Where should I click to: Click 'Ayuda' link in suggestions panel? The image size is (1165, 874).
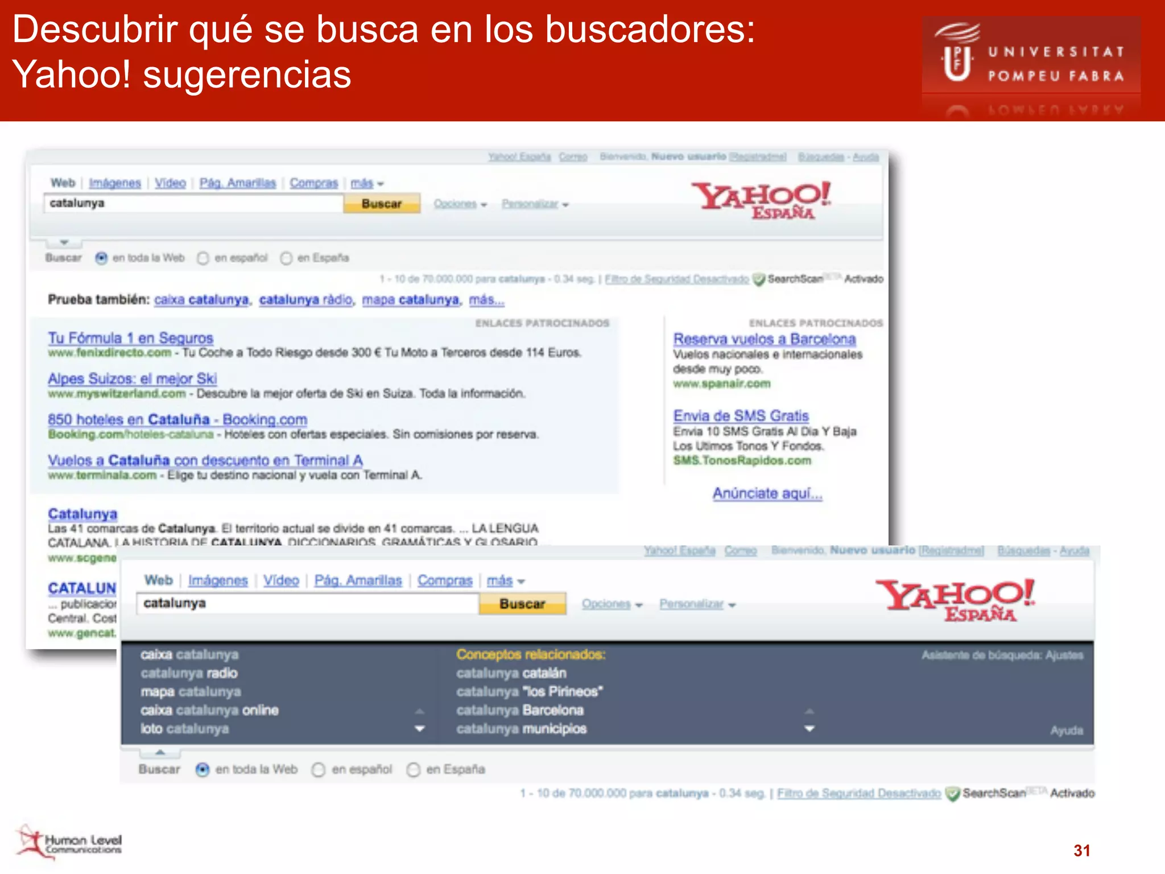coord(1067,731)
